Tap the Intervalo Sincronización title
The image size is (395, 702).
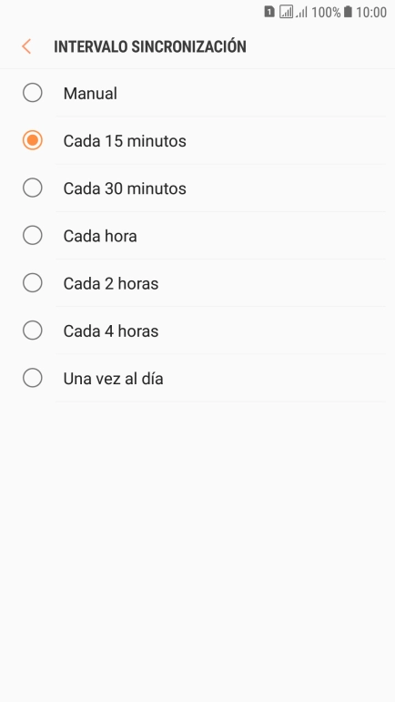pyautogui.click(x=150, y=46)
